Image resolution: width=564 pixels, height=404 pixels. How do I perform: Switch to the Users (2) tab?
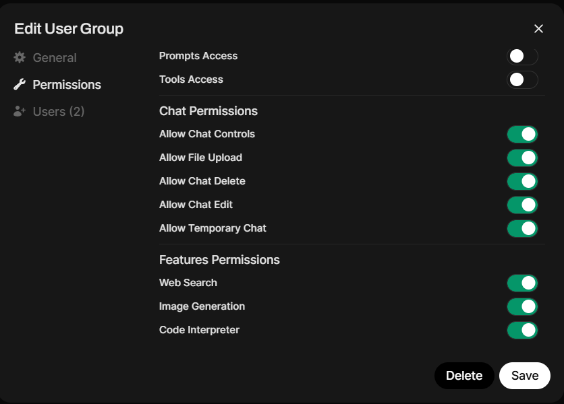(x=58, y=112)
